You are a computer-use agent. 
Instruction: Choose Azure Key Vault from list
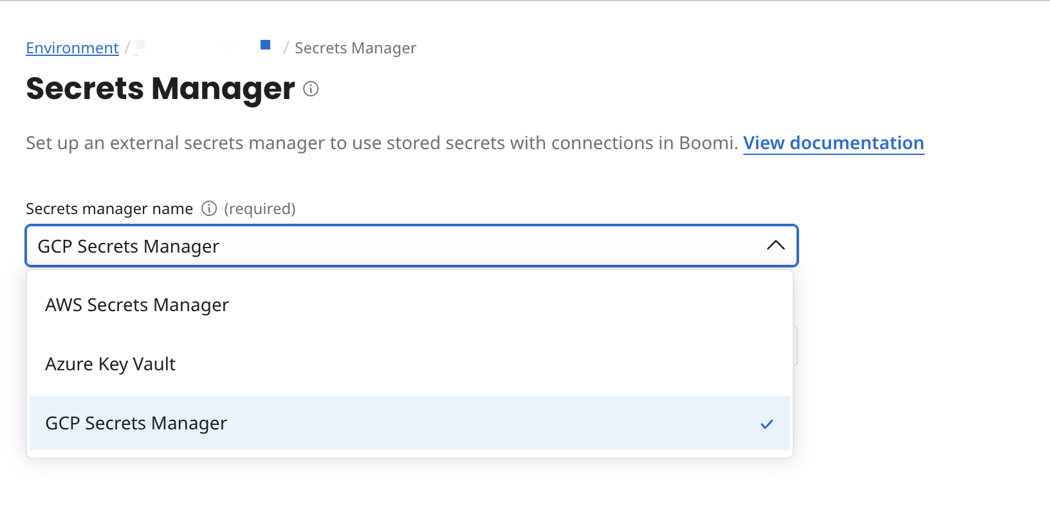click(110, 364)
